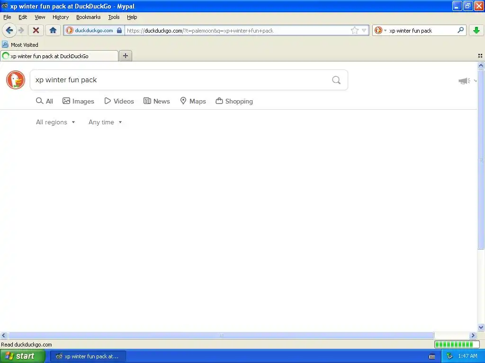Click the megaphone icon on DuckDuckGo page

click(x=464, y=81)
